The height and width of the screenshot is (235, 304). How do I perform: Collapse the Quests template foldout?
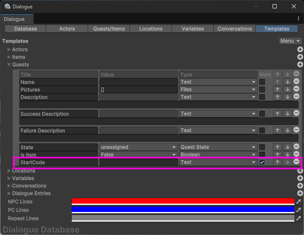(9, 64)
